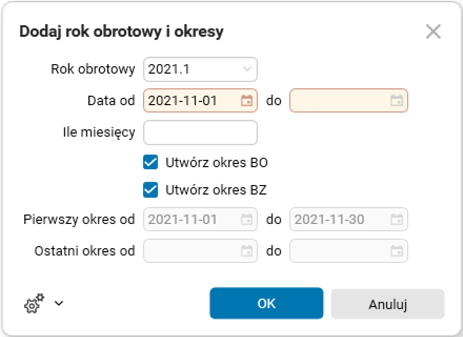
Task: Uncheck Utwórz okres BZ
Action: pos(150,190)
